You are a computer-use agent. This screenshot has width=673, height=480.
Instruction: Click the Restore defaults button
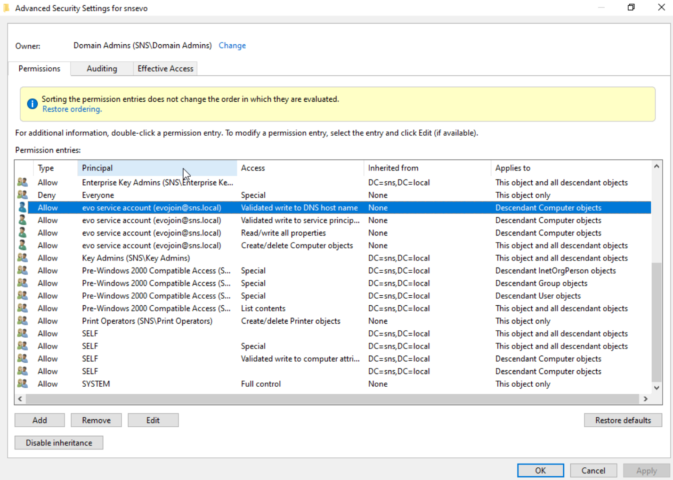click(623, 420)
